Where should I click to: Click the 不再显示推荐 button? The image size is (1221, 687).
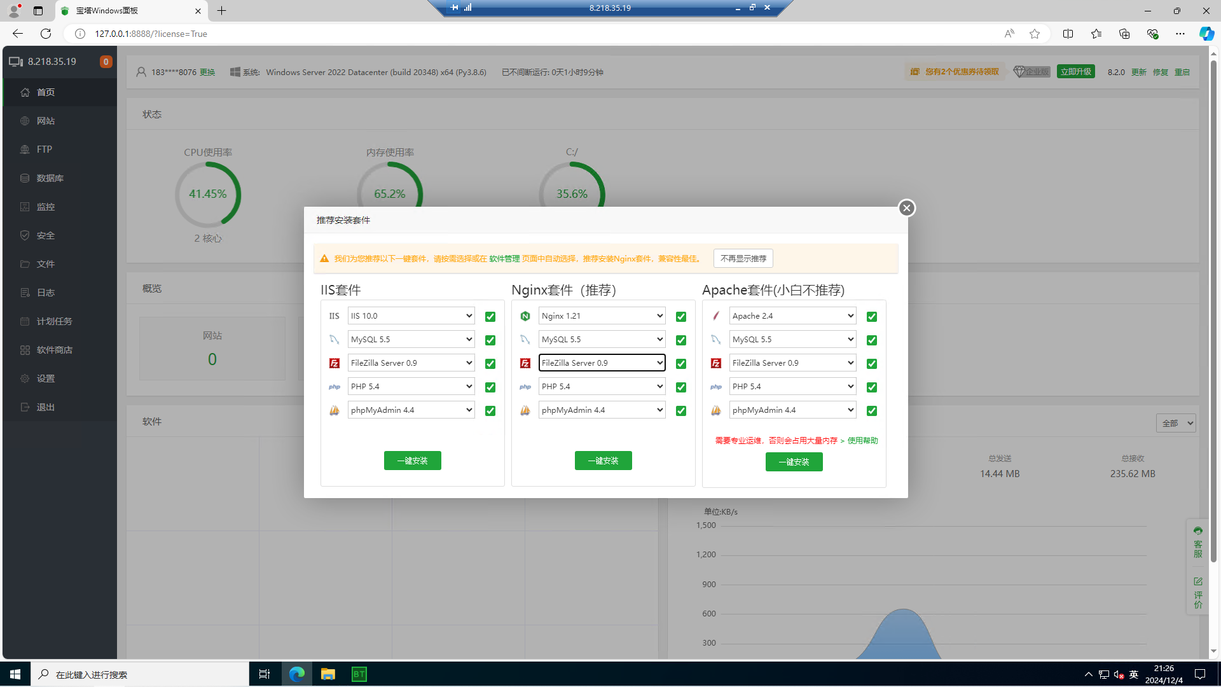(x=743, y=258)
